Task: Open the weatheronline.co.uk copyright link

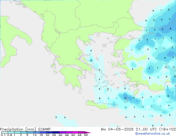Action: pos(153,134)
